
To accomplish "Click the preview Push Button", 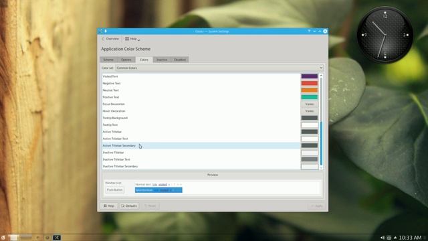I will (x=114, y=190).
